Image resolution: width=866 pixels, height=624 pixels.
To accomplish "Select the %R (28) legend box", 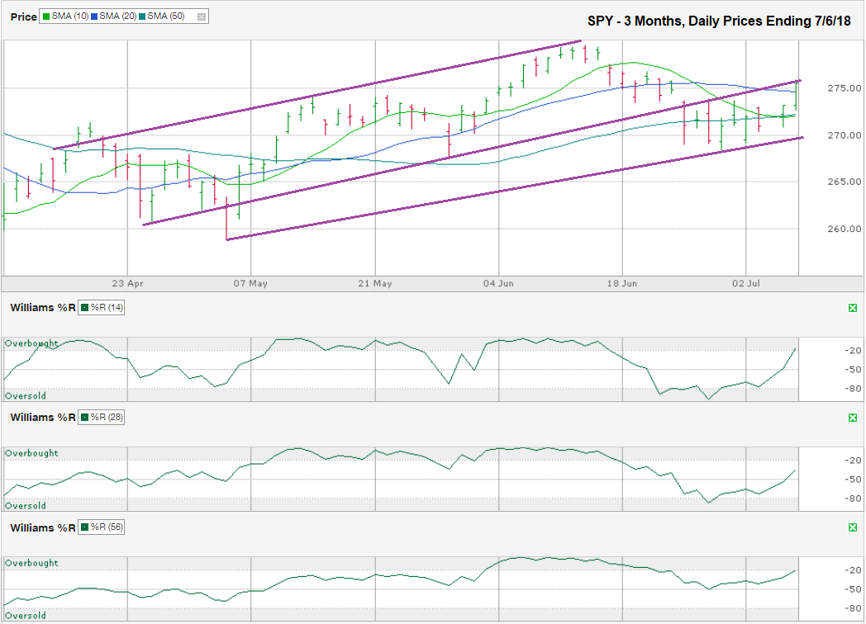I will pos(102,417).
